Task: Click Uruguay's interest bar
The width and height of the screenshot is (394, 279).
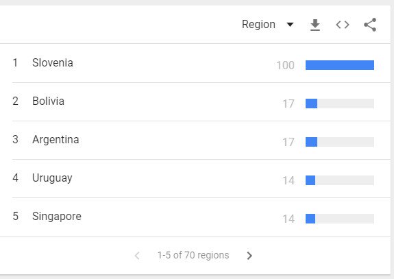Action: click(x=340, y=180)
